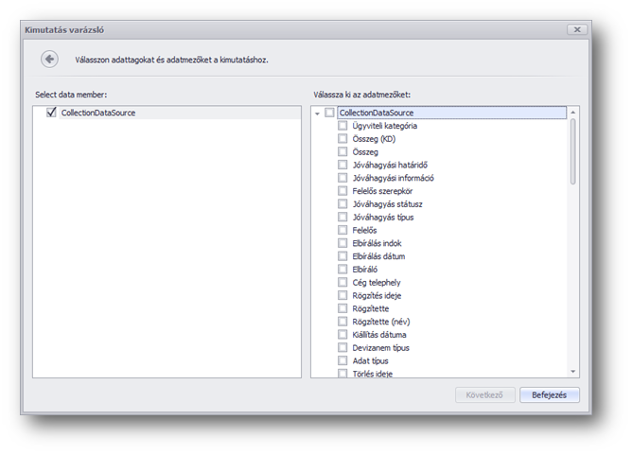
Task: Enable the Elbírálás dátum checkbox
Action: tap(342, 256)
